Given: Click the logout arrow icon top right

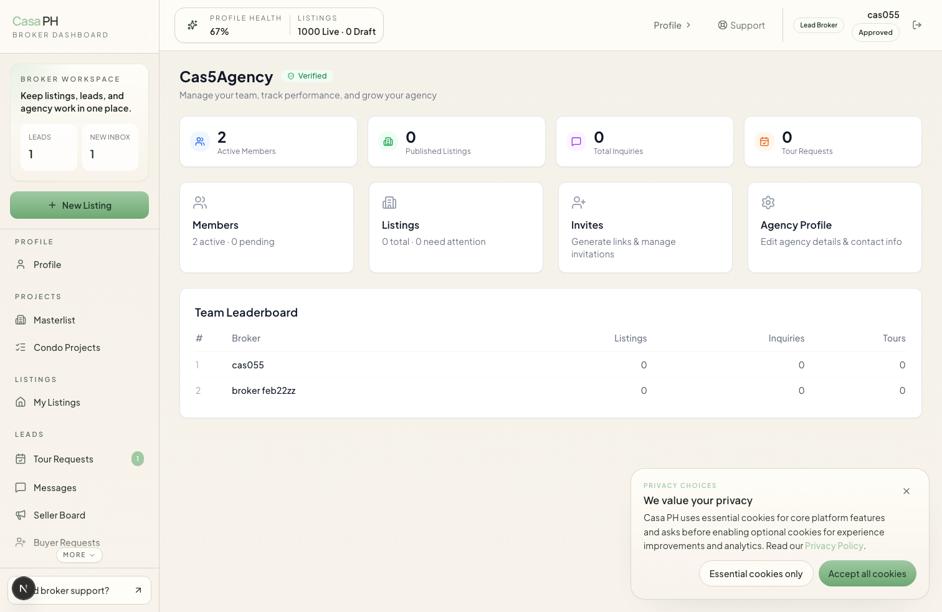Looking at the screenshot, I should point(917,24).
